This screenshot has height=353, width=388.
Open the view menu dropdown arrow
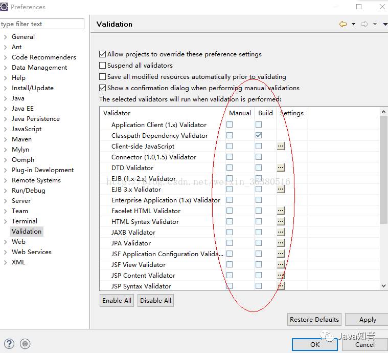point(385,24)
